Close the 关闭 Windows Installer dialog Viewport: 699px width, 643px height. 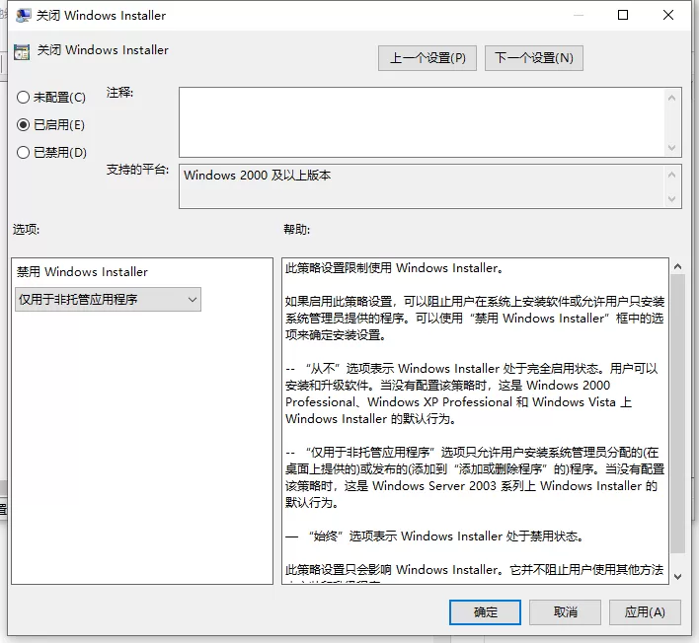pos(667,15)
